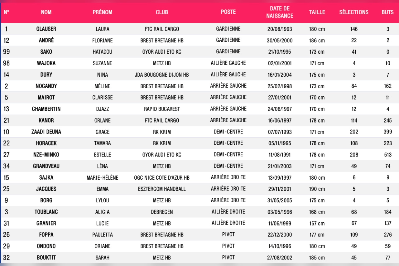Click the NZE-MINKO player name

pyautogui.click(x=46, y=155)
